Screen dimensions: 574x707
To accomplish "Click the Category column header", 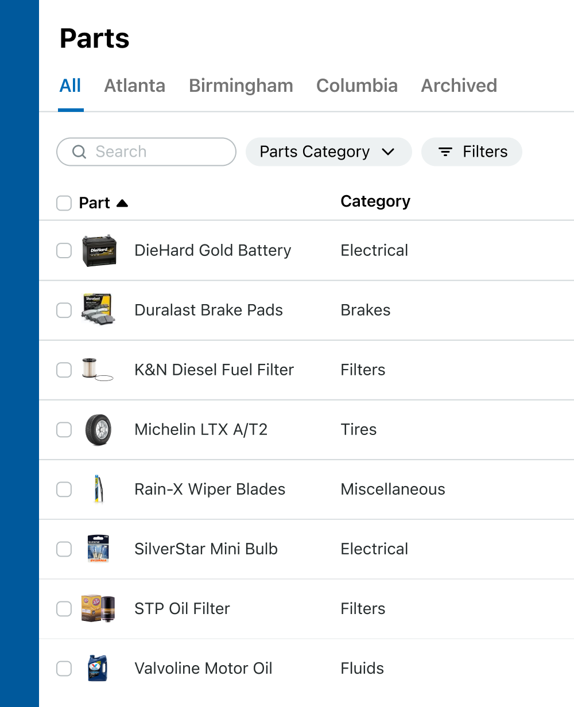I will pyautogui.click(x=375, y=201).
